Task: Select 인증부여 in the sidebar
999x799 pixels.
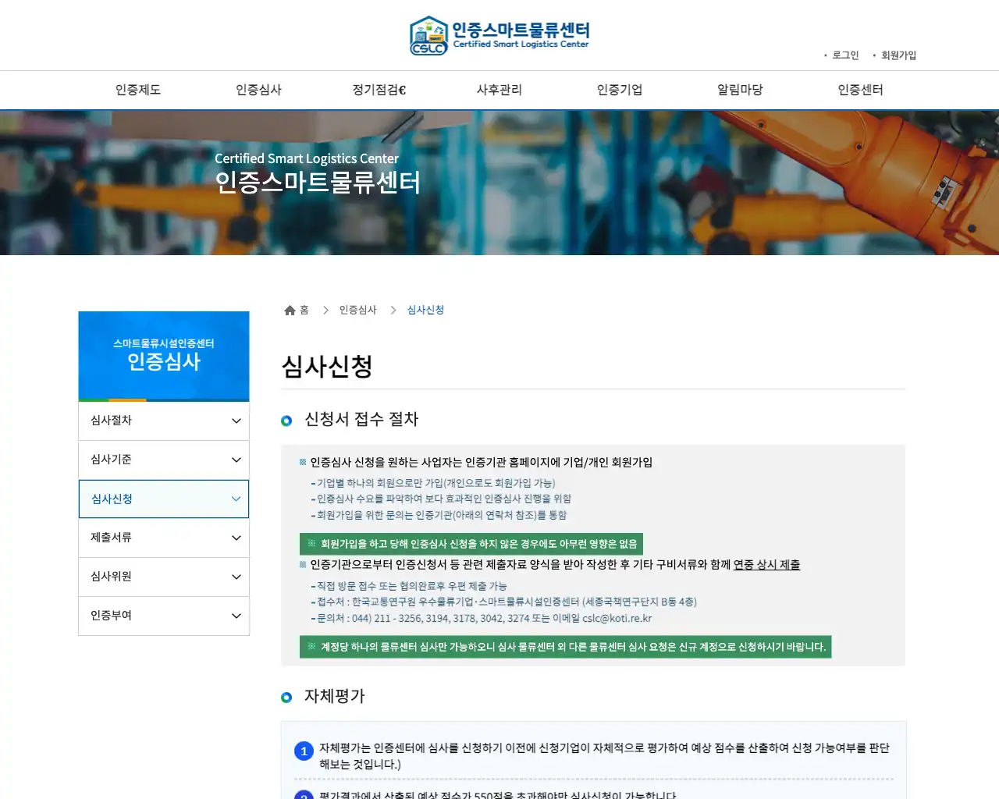Action: point(164,616)
